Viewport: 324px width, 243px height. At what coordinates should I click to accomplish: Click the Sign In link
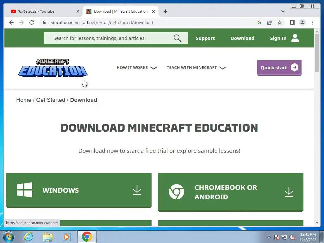[x=278, y=38]
